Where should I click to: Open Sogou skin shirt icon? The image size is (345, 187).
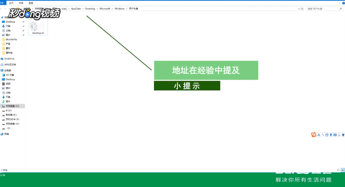[343, 135]
